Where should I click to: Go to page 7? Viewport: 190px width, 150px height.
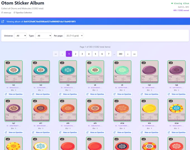(x=109, y=54)
